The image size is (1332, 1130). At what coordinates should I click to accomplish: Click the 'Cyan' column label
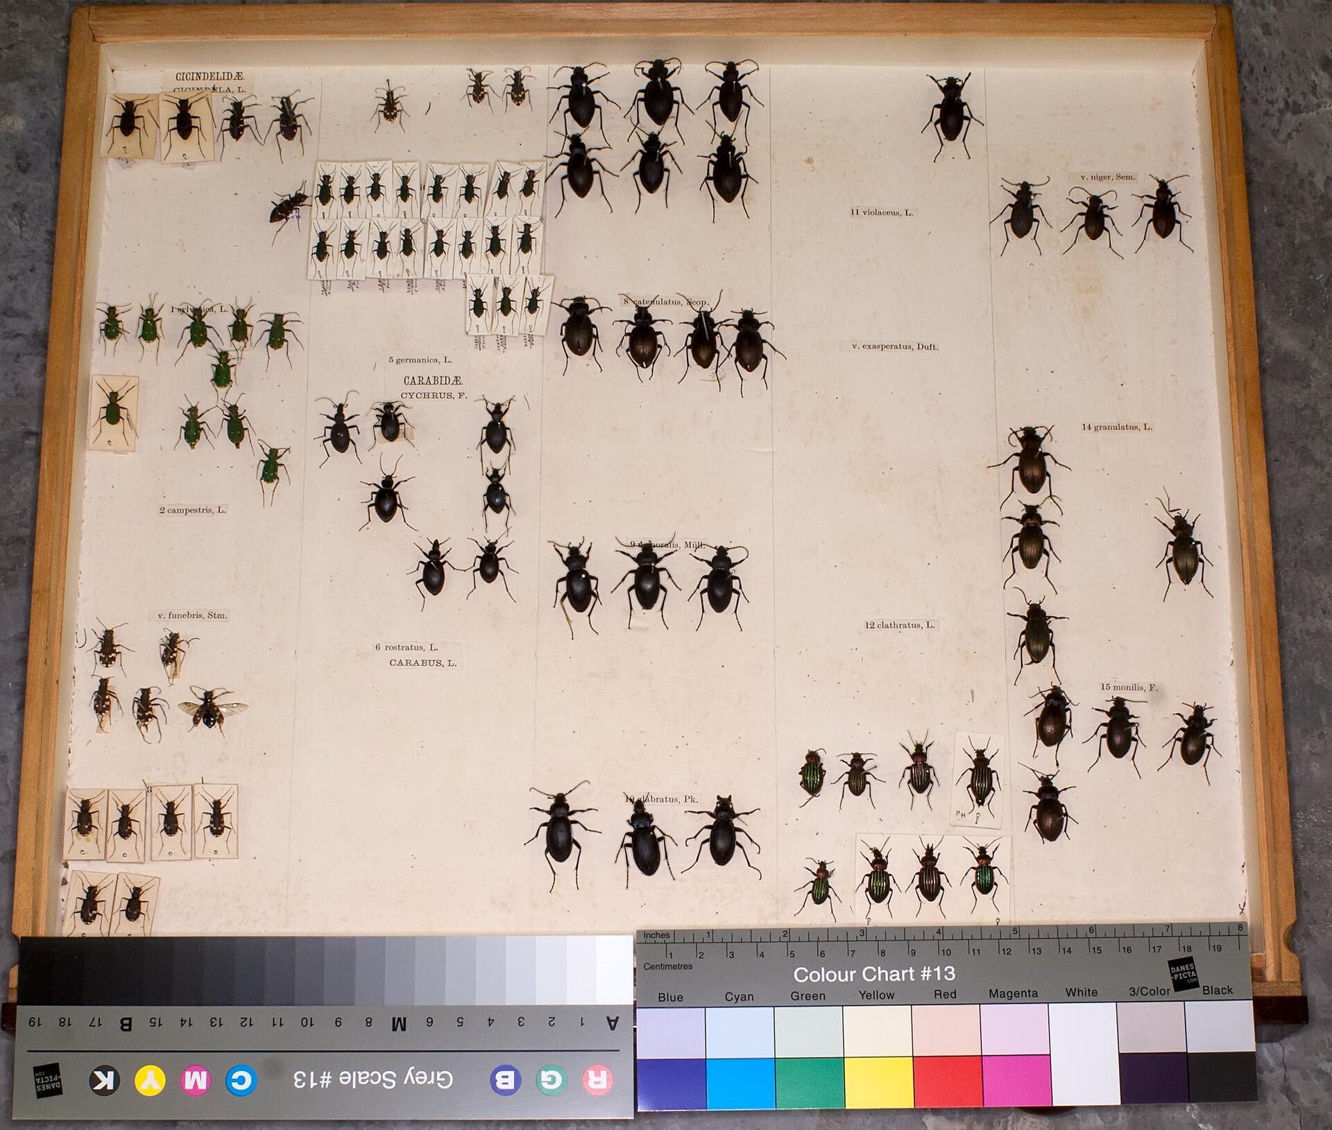[739, 996]
